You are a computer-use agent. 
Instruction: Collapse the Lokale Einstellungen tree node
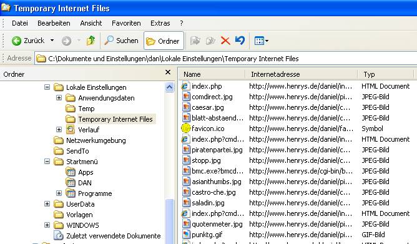(47, 87)
